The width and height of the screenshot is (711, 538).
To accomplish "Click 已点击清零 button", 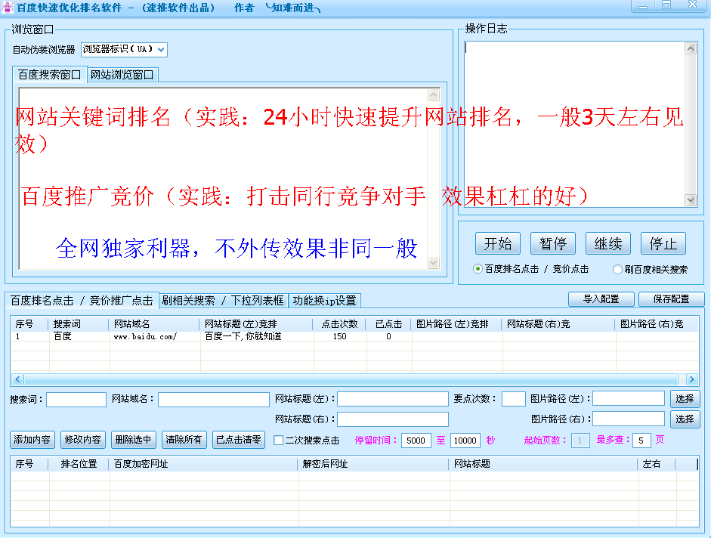I will [239, 440].
